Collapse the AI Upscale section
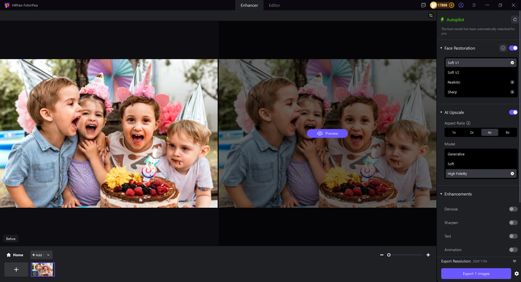The height and width of the screenshot is (282, 521). (x=441, y=112)
